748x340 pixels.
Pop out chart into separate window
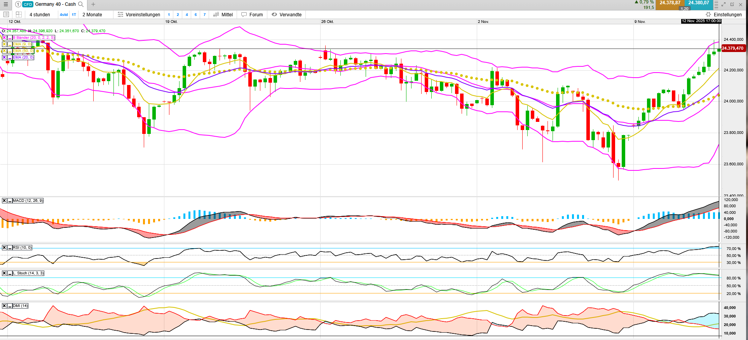(x=732, y=4)
